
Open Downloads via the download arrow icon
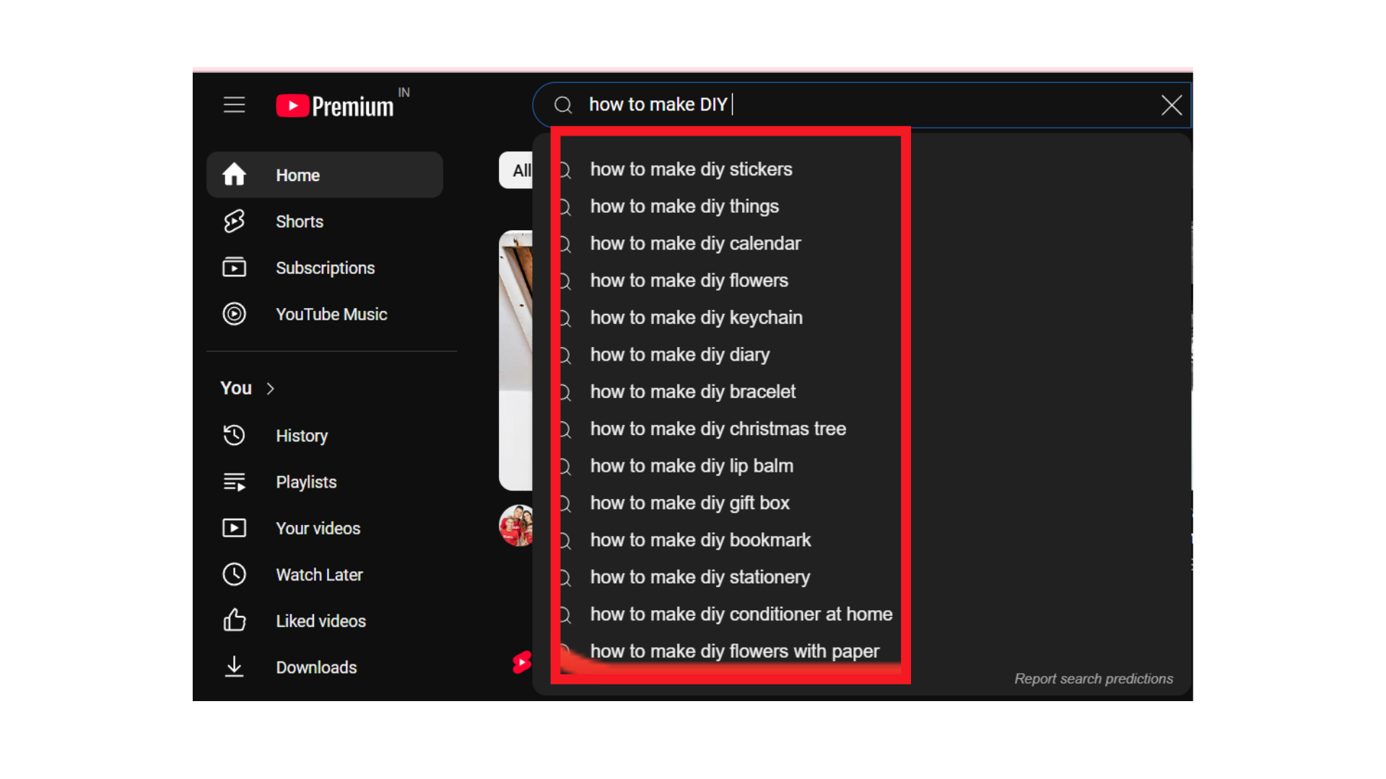(x=234, y=667)
